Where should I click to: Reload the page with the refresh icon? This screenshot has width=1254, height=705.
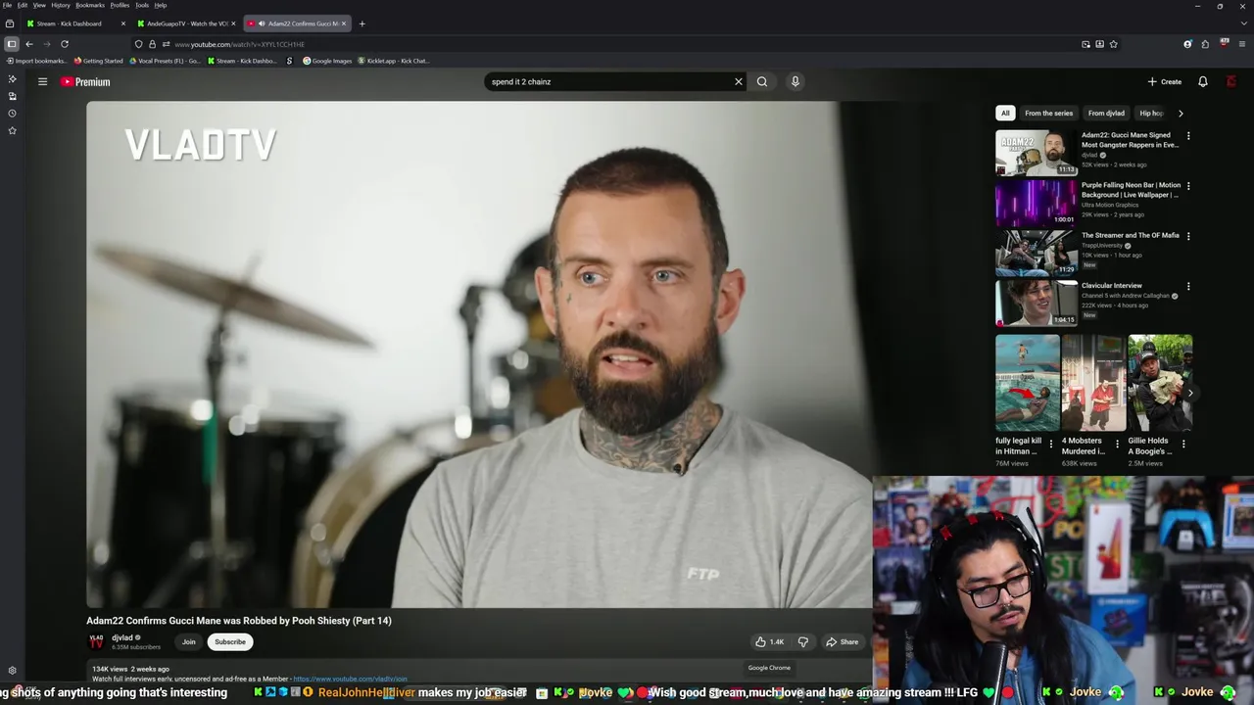pyautogui.click(x=65, y=44)
